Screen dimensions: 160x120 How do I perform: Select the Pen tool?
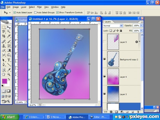click(x=3, y=65)
